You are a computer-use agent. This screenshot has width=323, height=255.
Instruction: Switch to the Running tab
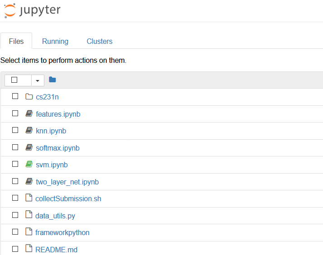point(55,41)
